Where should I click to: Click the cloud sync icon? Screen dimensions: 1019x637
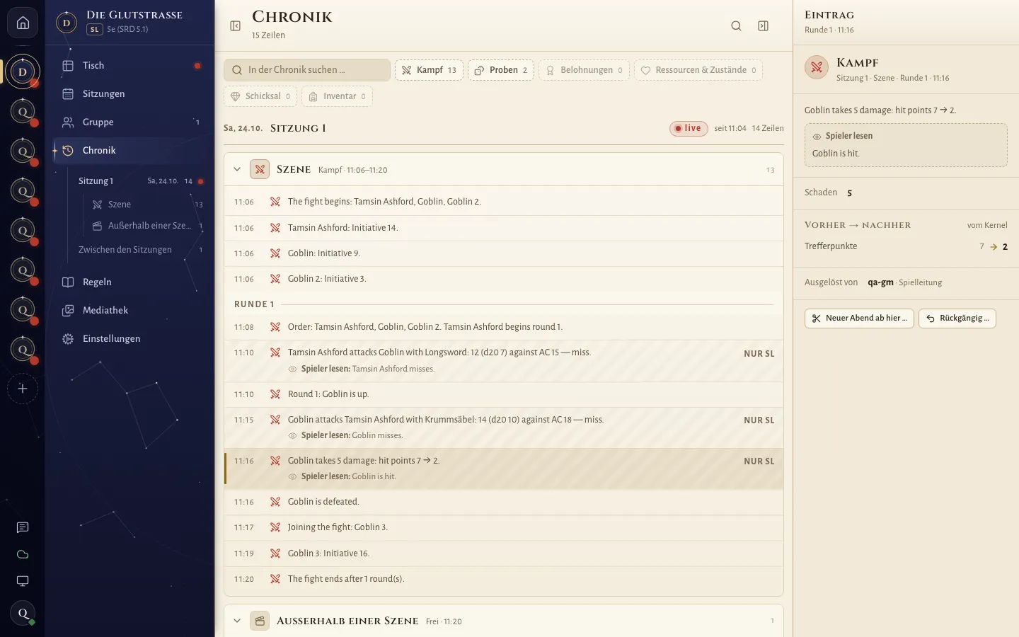tap(23, 554)
